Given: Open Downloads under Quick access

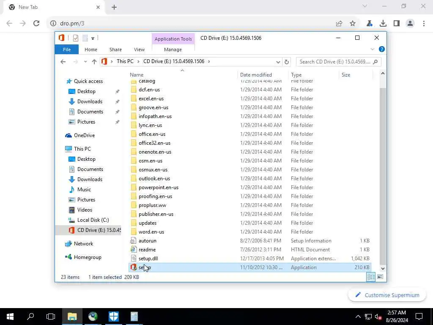Looking at the screenshot, I should (x=90, y=102).
